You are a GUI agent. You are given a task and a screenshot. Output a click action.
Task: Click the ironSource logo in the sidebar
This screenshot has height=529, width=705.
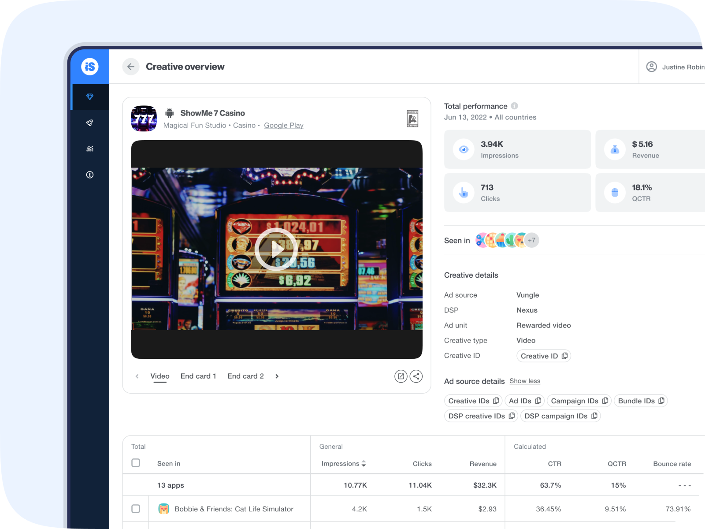(90, 67)
